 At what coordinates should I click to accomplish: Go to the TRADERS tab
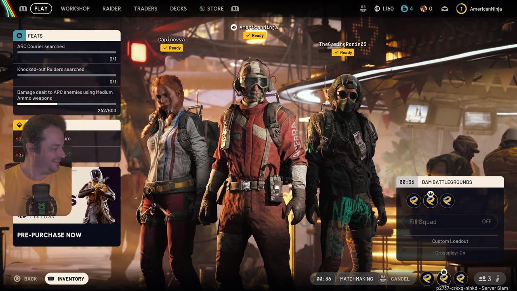[145, 8]
